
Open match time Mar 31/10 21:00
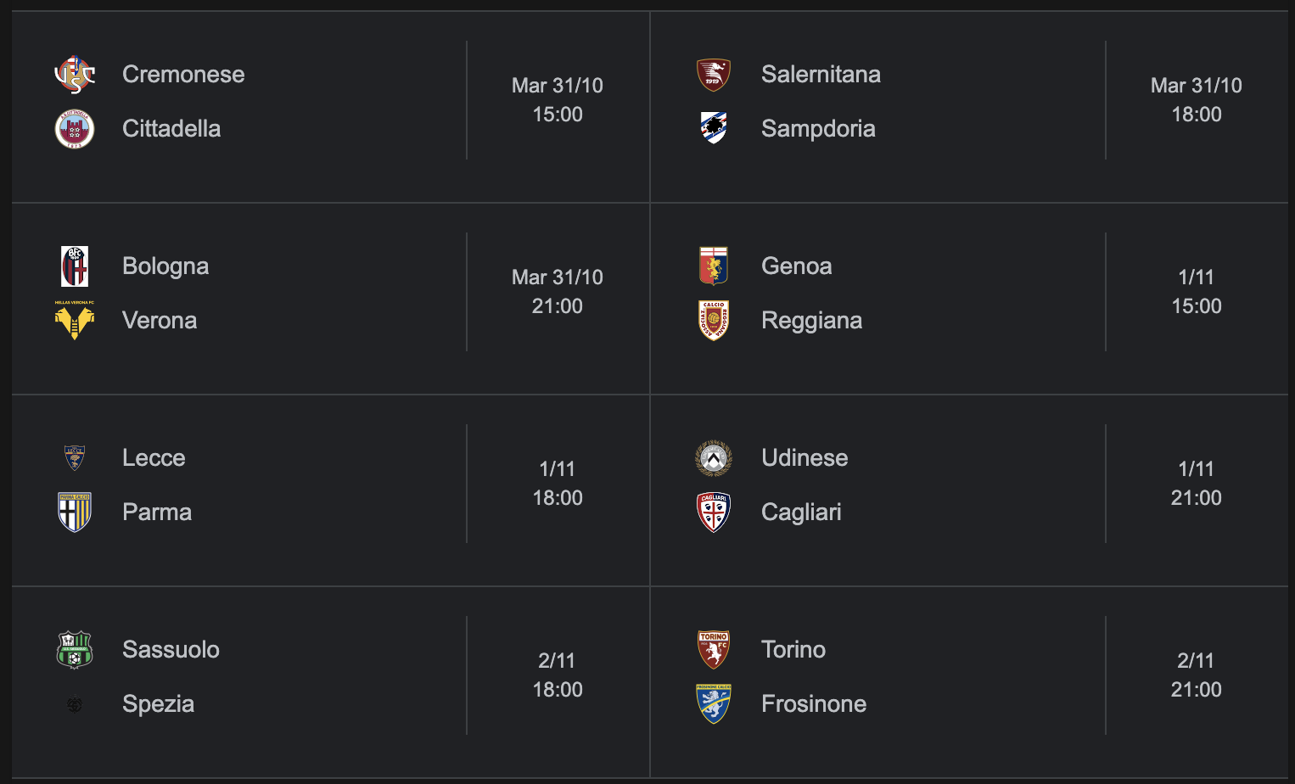point(558,292)
